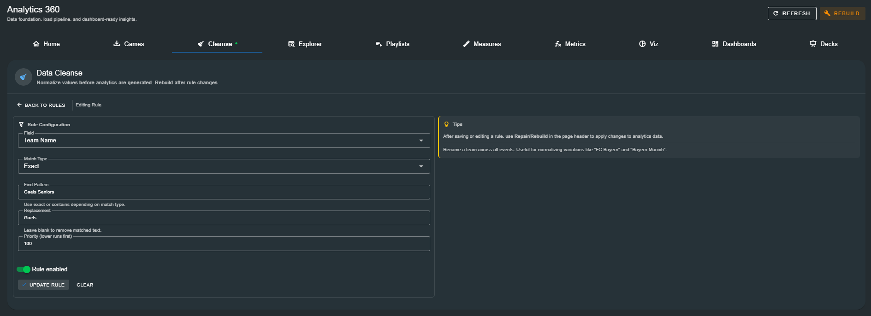The image size is (871, 316).
Task: Click the REFRESH button
Action: point(792,13)
